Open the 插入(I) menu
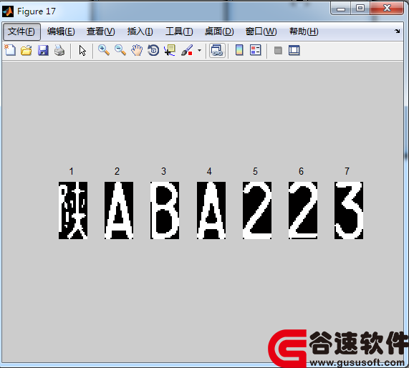409x368 pixels. tap(140, 32)
